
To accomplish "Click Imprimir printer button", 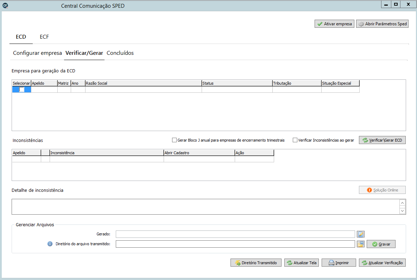I will click(x=339, y=263).
